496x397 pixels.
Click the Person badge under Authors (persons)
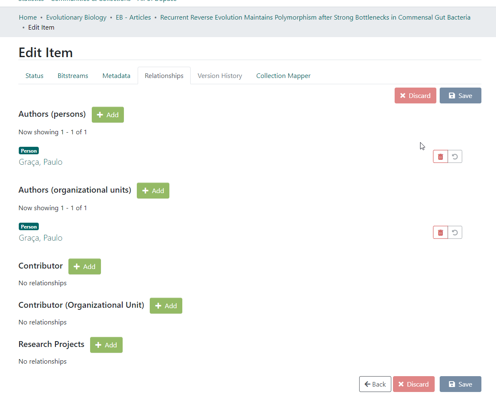point(29,151)
